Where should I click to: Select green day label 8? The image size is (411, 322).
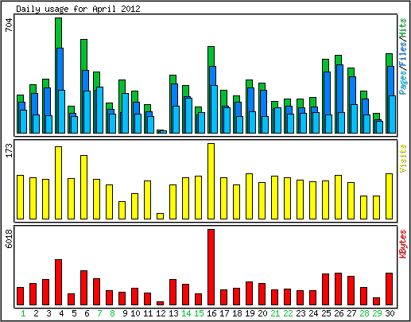point(112,313)
